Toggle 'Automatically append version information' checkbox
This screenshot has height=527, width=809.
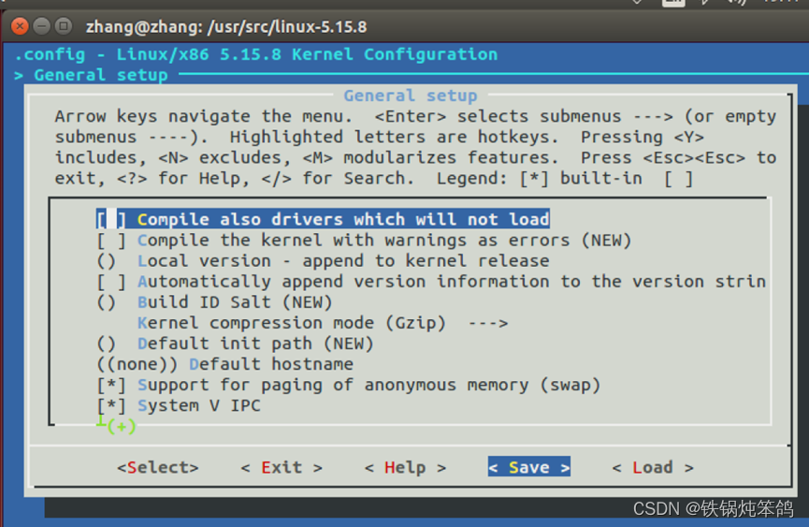point(111,282)
